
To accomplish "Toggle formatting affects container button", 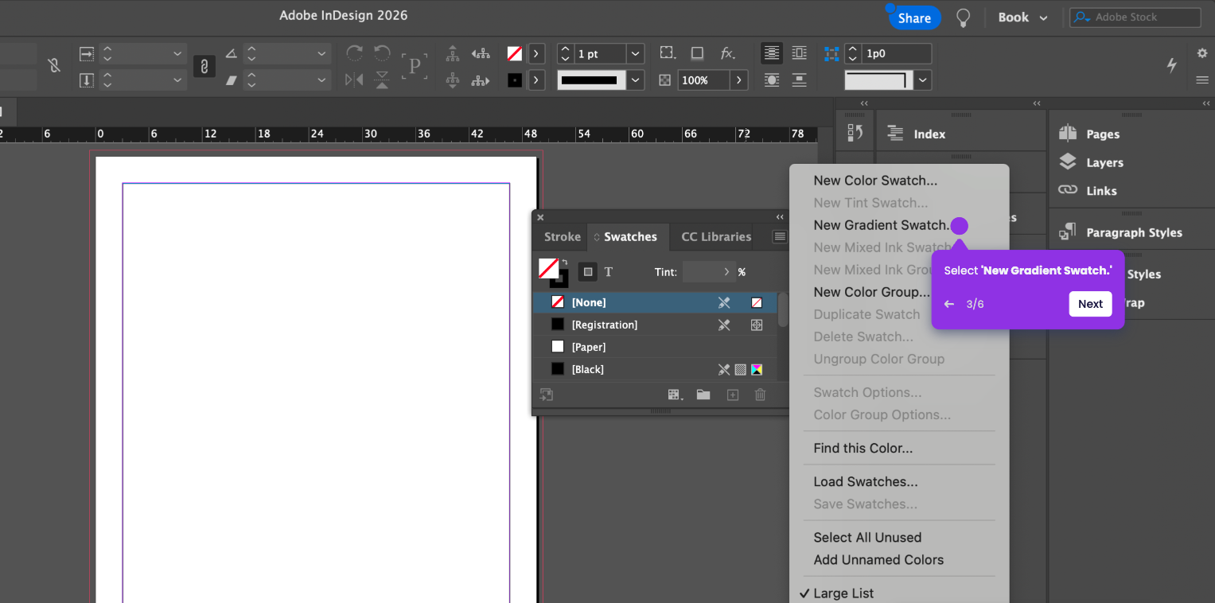I will pyautogui.click(x=587, y=272).
